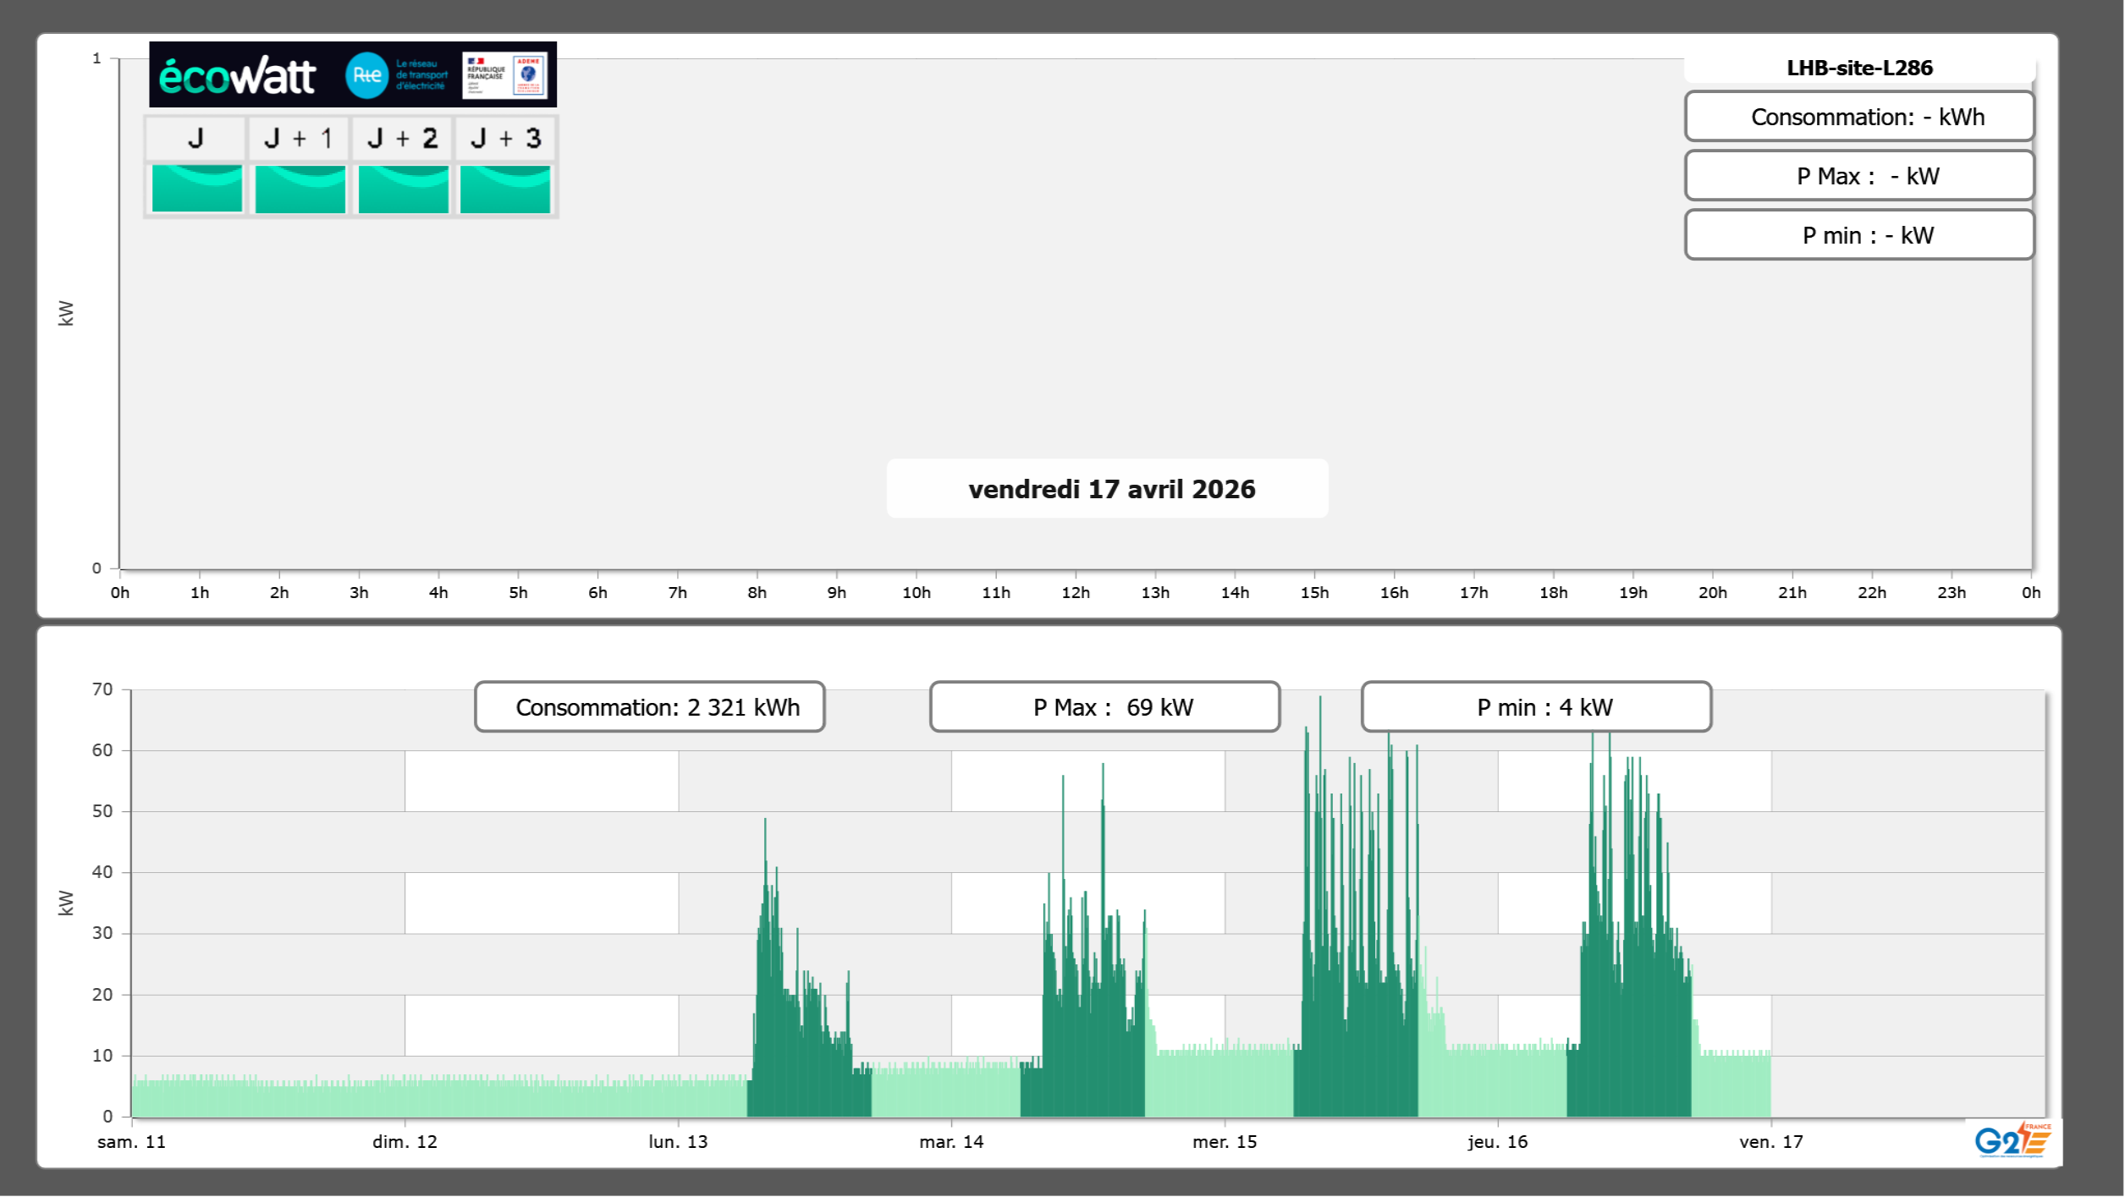Click the green signal icon under J + 3

(505, 189)
